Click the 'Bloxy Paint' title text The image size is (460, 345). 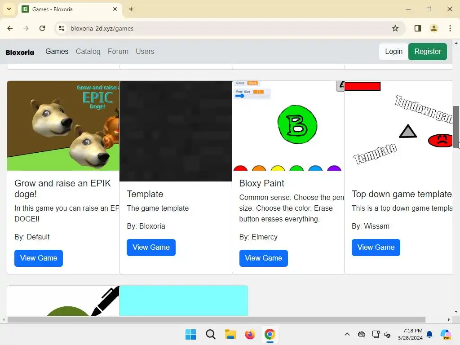click(262, 183)
